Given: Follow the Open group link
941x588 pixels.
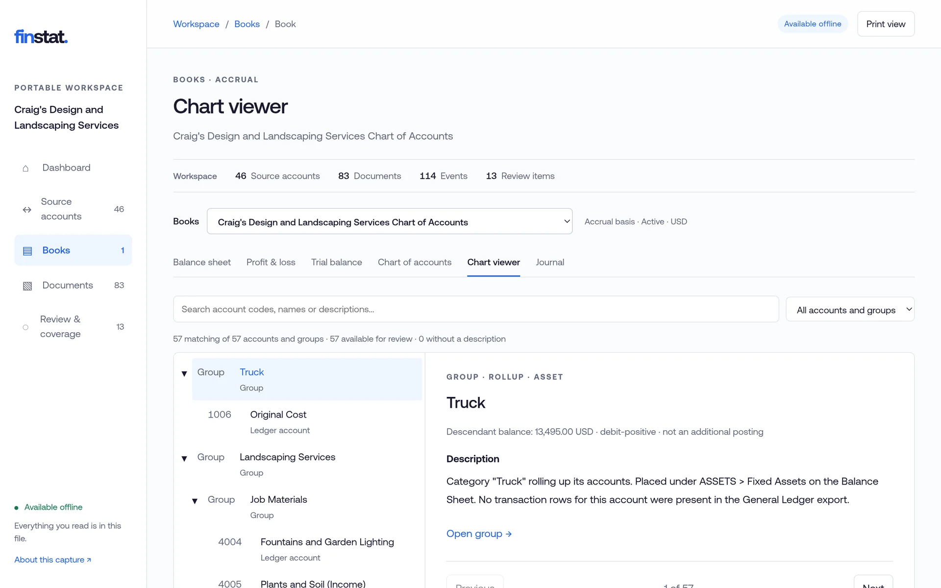Looking at the screenshot, I should pyautogui.click(x=479, y=534).
